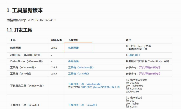Image resolution: width=181 pixels, height=109 pixels.
Task: Click the note 下载杰理相关工具
Action: [136, 49]
